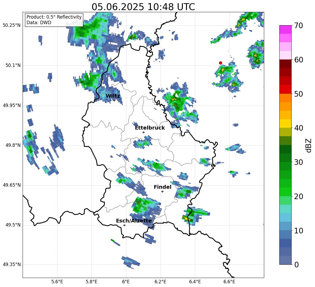Click the cross marker below Wiltz
The width and height of the screenshot is (315, 287).
114,100
